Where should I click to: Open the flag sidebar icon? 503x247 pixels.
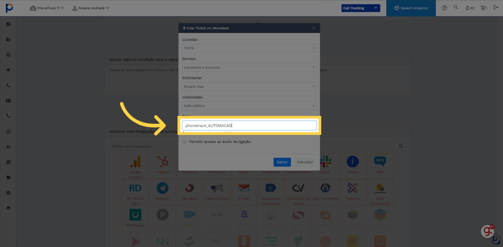[x=8, y=70]
